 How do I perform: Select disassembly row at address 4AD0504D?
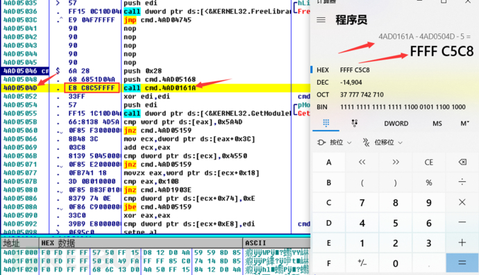pyautogui.click(x=156, y=88)
